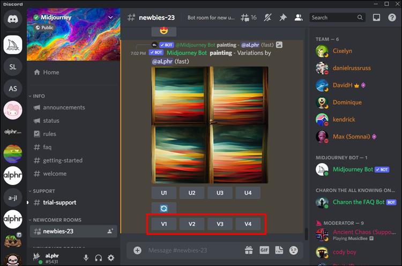This screenshot has width=402, height=266.
Task: Mute the microphone
Action: (86, 258)
